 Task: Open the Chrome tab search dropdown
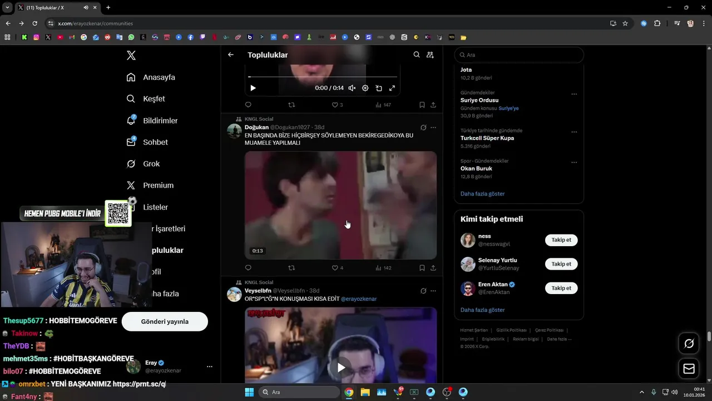[7, 8]
